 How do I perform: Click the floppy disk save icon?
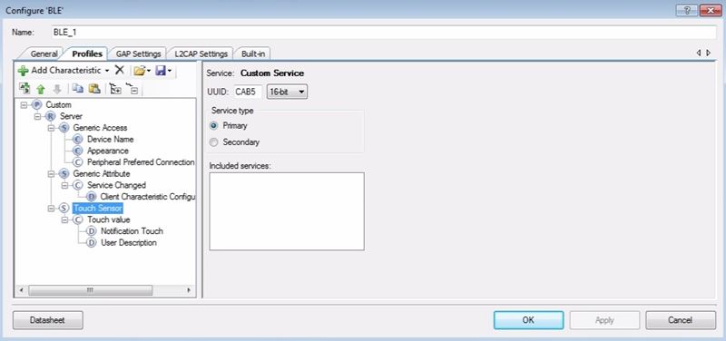161,71
